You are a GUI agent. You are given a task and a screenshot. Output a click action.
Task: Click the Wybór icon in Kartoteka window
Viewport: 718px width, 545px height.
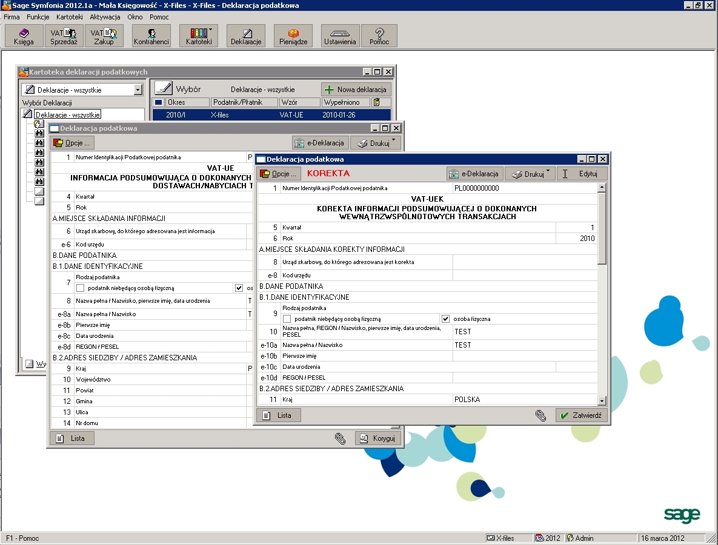coord(164,89)
